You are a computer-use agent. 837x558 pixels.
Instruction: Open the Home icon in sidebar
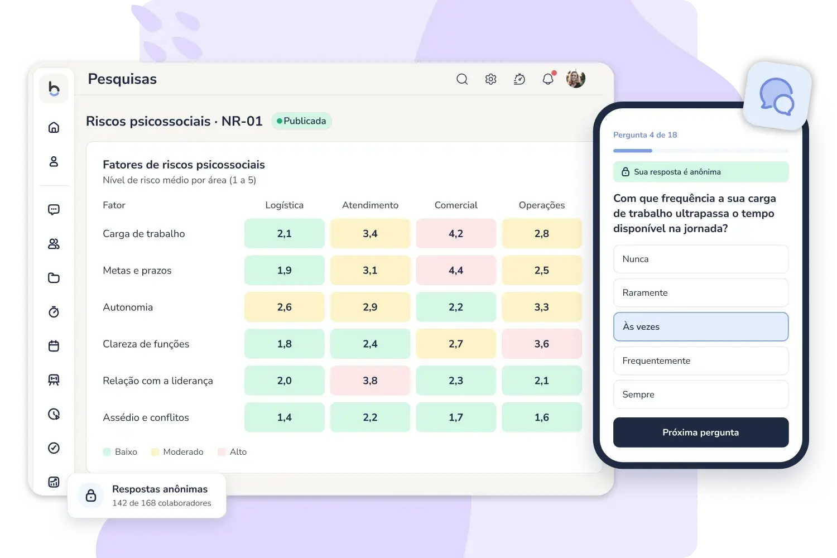pyautogui.click(x=54, y=127)
